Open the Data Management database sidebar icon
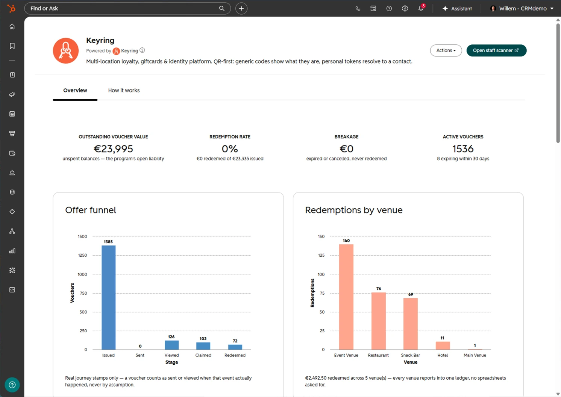 pos(12,192)
